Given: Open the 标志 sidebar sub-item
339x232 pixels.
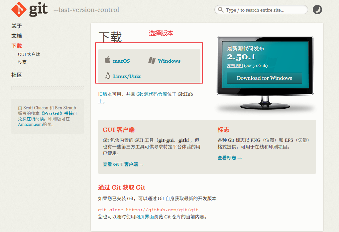Looking at the screenshot, I should (x=22, y=62).
